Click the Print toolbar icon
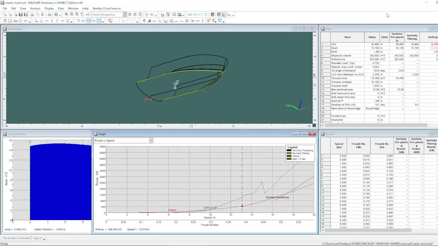 point(50,15)
